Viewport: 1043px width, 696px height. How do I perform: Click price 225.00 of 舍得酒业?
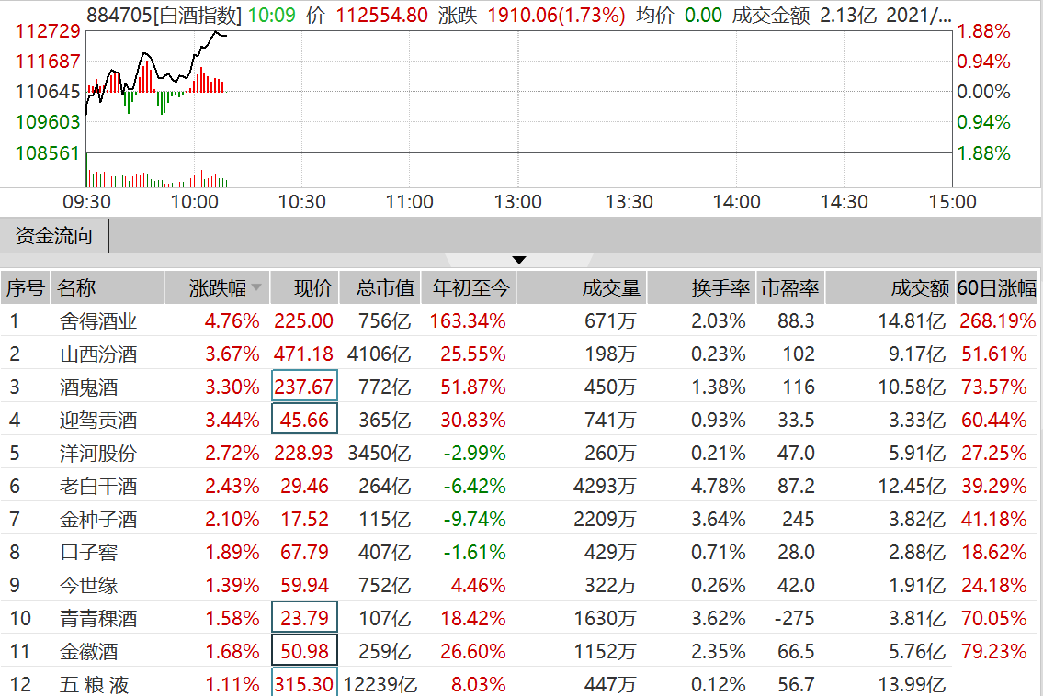point(303,321)
